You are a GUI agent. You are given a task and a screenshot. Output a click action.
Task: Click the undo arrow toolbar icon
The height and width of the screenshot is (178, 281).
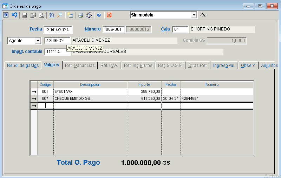(x=14, y=15)
